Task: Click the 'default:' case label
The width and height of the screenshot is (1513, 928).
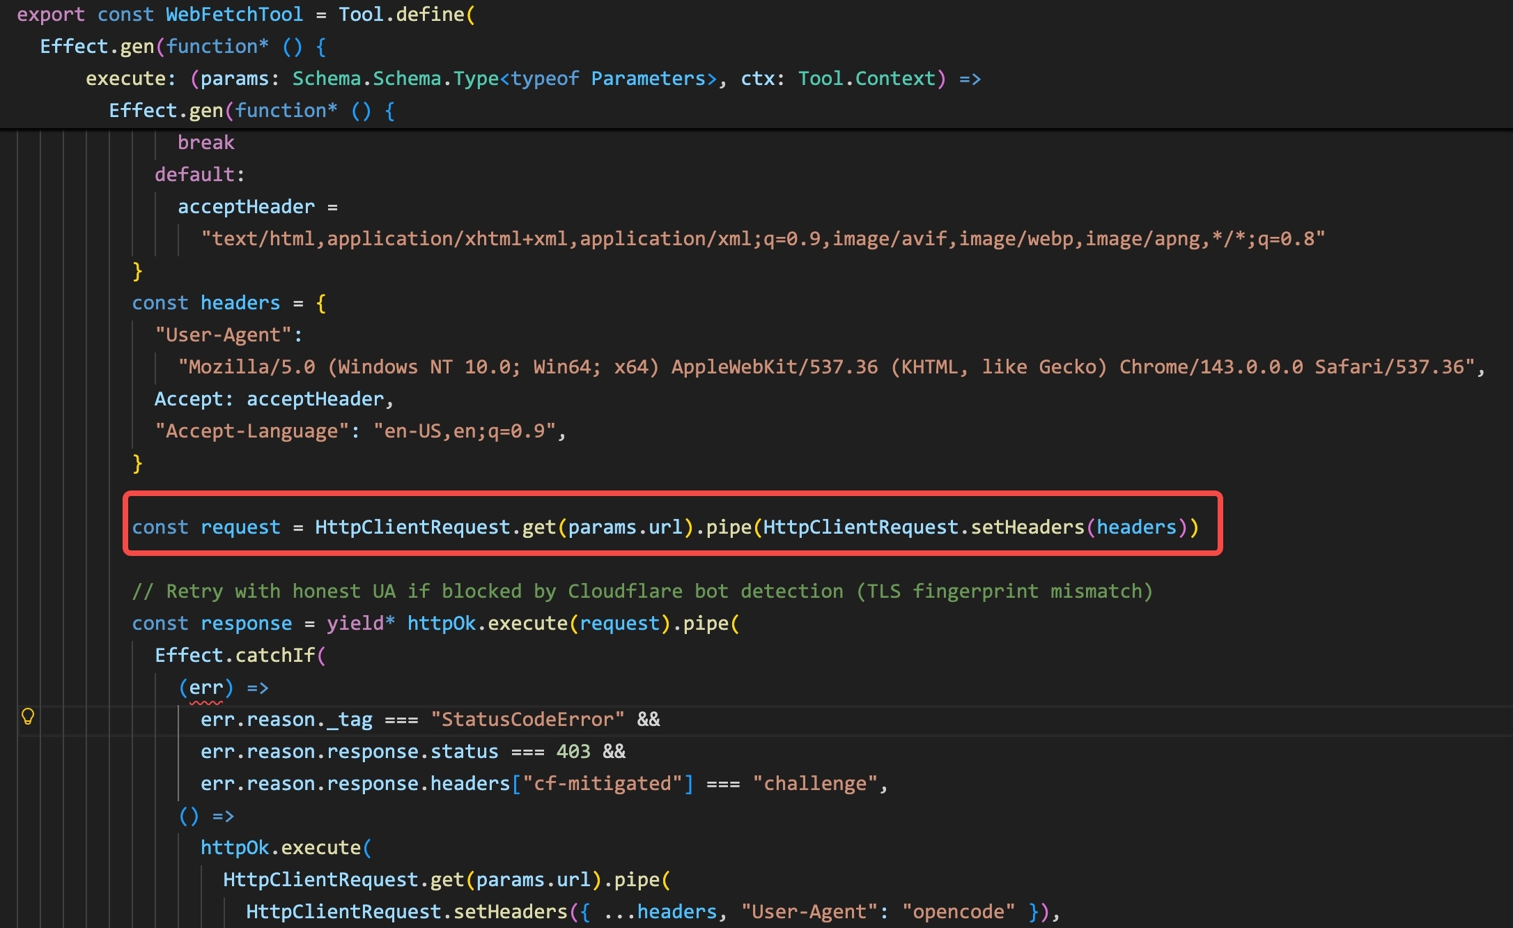Action: 200,175
